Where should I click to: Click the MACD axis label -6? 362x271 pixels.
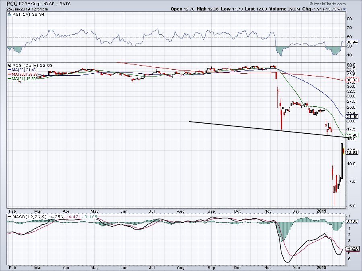coord(350,259)
